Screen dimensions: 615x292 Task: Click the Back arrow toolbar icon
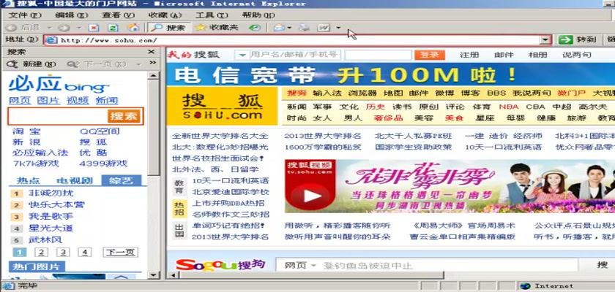[x=12, y=28]
